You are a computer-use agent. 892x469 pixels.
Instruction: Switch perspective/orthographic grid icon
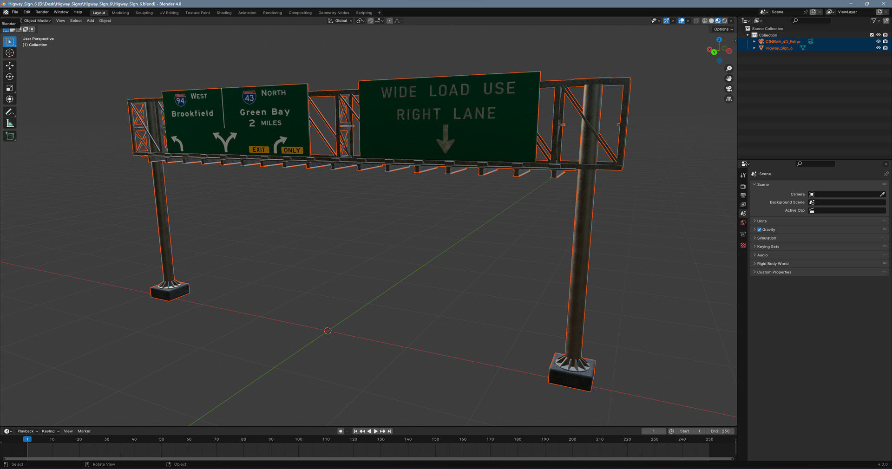[x=729, y=99]
